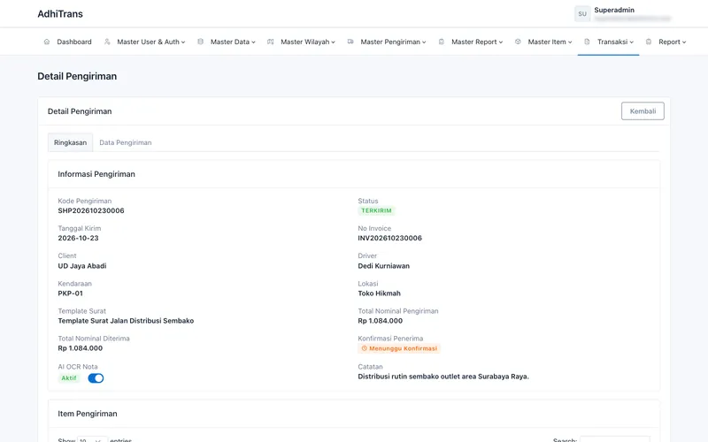Viewport: 708px width, 442px height.
Task: Click the AdhiTrans brand logo link
Action: coord(60,14)
